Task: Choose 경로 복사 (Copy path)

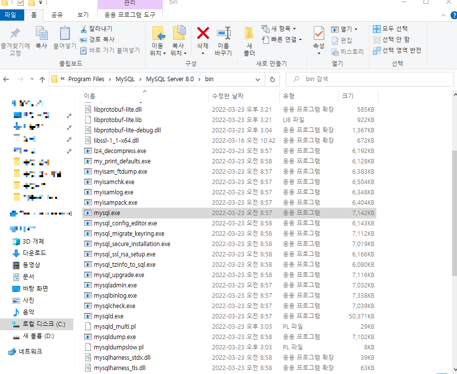Action: pos(97,39)
